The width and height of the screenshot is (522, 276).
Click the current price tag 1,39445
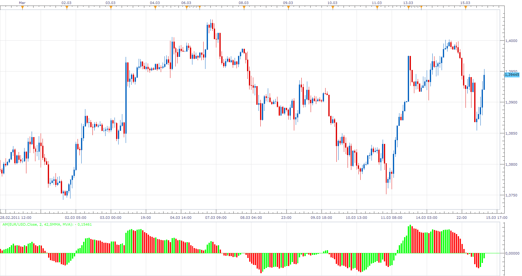[512, 75]
